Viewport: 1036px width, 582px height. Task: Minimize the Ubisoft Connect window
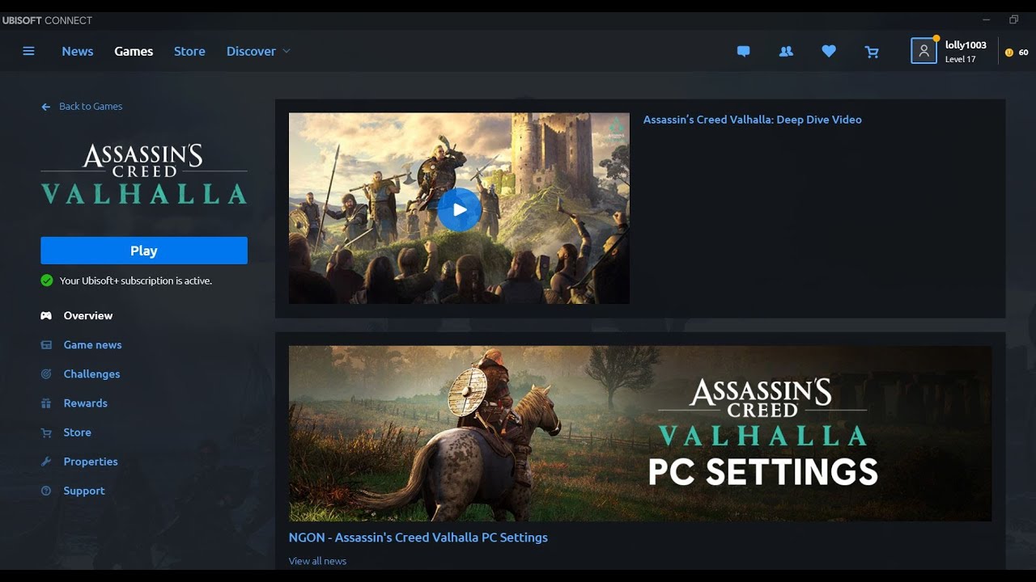tap(986, 19)
